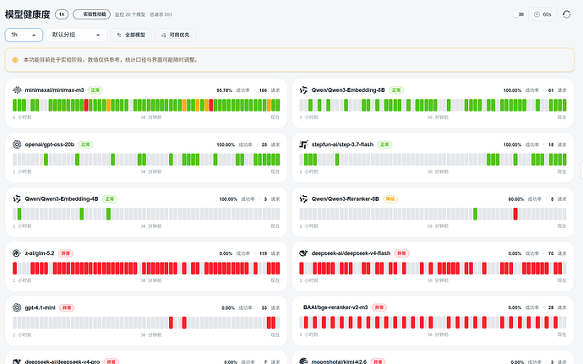Click the deepseek-v4-flash whale logo icon
Viewport: 583px width, 364px height.
click(303, 253)
